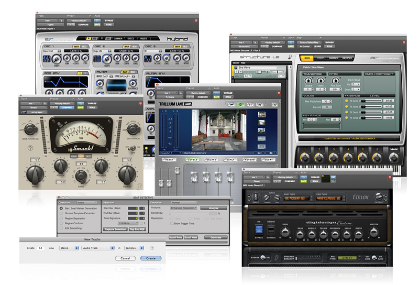Toggle the Eleven amp Bypass/On blue switch

(259, 229)
